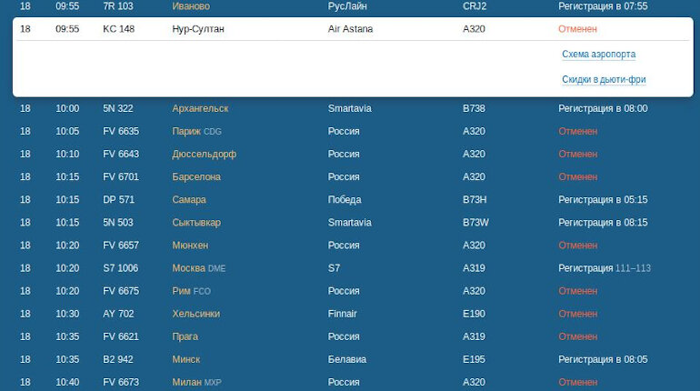Open the Париж CDG destination
This screenshot has width=700, height=391.
point(196,131)
